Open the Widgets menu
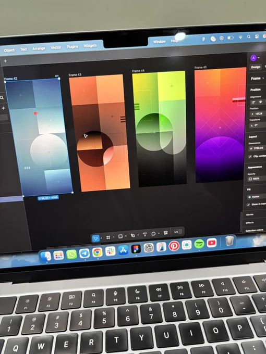Viewport: 266px width, 354px height. coord(90,46)
